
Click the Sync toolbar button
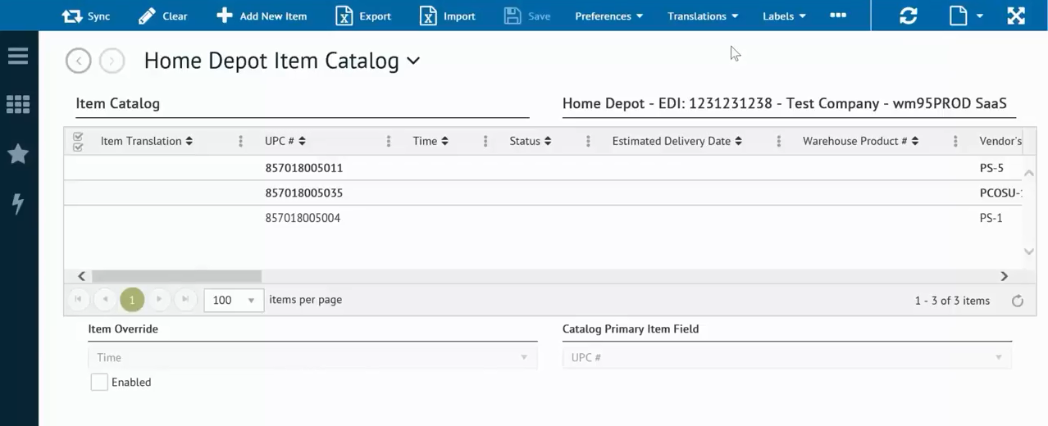[x=86, y=16]
